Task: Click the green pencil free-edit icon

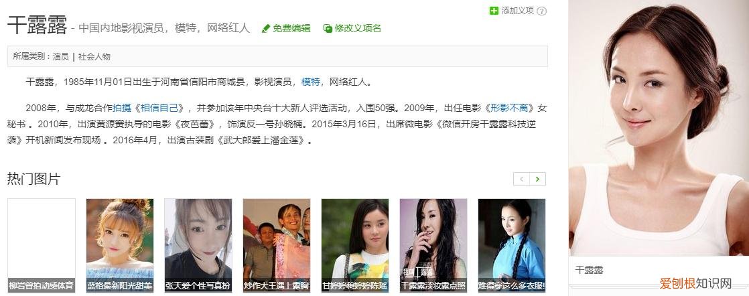Action: tap(266, 29)
